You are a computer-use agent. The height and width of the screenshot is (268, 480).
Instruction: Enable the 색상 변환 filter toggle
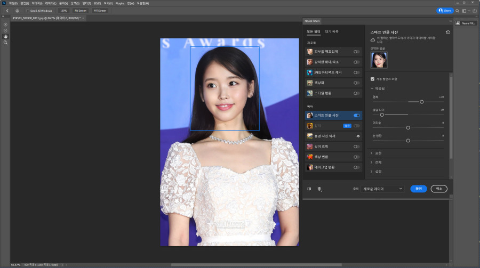tap(357, 157)
